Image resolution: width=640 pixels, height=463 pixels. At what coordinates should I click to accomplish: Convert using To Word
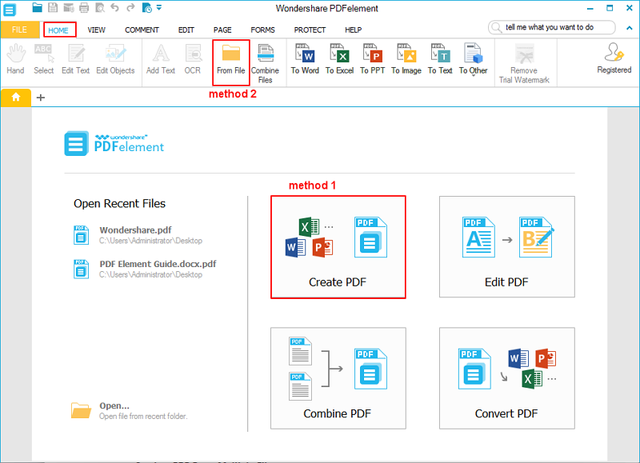click(x=305, y=59)
